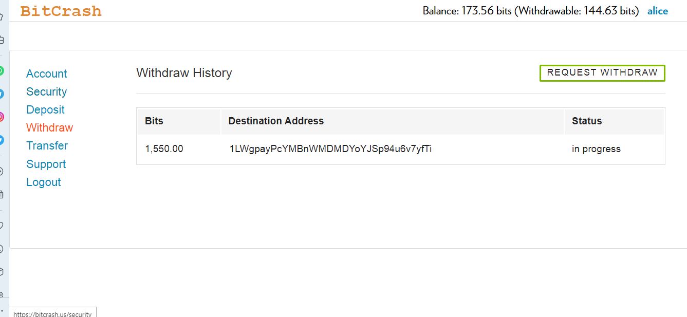Open Instagram pink icon in browser sidebar
Viewport: 687px width, 317px height.
(x=2, y=117)
